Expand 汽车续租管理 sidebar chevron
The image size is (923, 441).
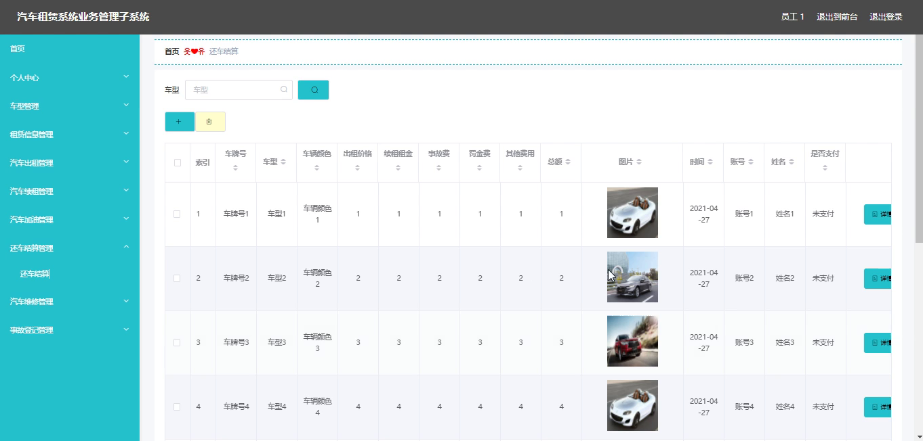pyautogui.click(x=126, y=191)
